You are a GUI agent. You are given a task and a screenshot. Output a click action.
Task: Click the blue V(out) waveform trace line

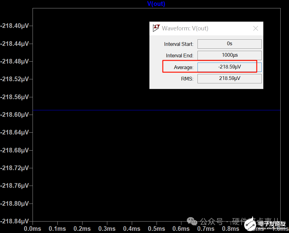[x=157, y=110]
